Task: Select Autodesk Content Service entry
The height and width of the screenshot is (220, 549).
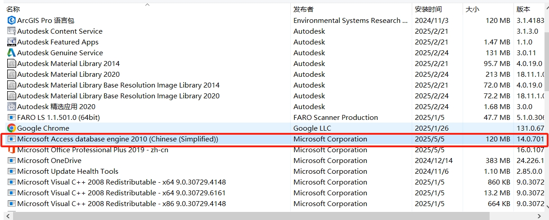Action: pyautogui.click(x=274, y=31)
